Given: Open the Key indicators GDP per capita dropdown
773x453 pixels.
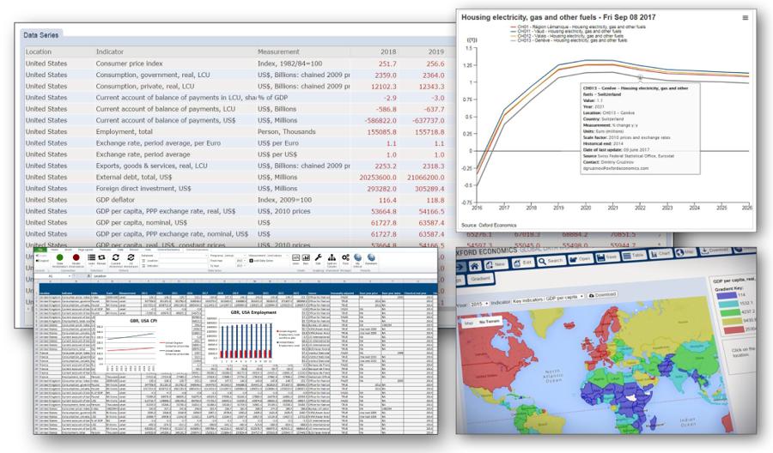Looking at the screenshot, I should pyautogui.click(x=548, y=298).
